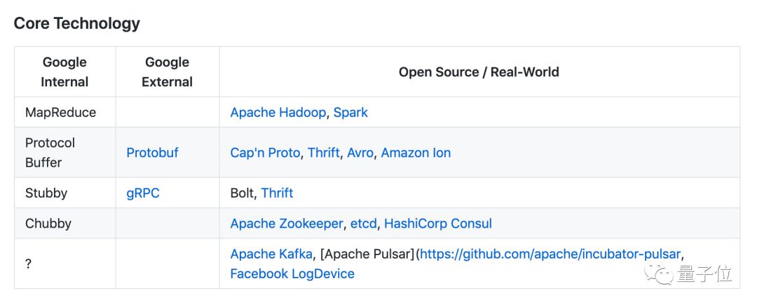Open the incubator-pulsar GitHub URL

[x=550, y=254]
